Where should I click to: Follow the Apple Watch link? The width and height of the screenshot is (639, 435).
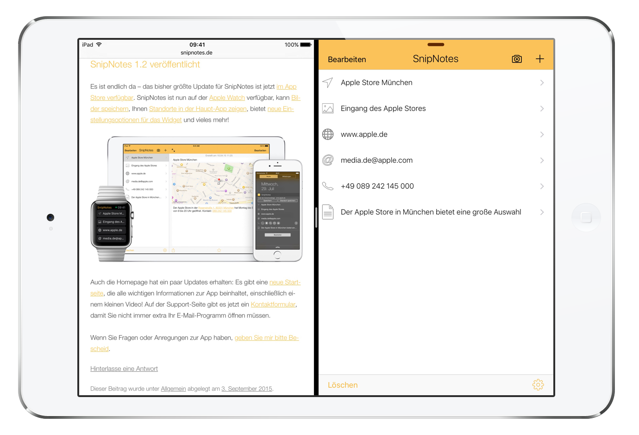coord(227,98)
